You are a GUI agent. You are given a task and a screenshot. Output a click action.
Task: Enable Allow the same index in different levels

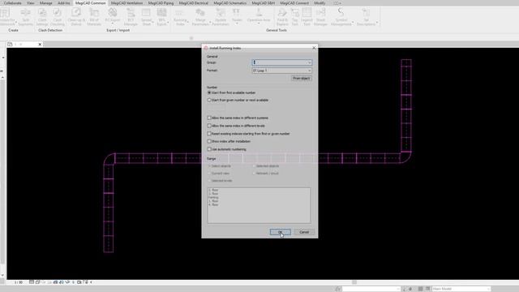pos(209,126)
